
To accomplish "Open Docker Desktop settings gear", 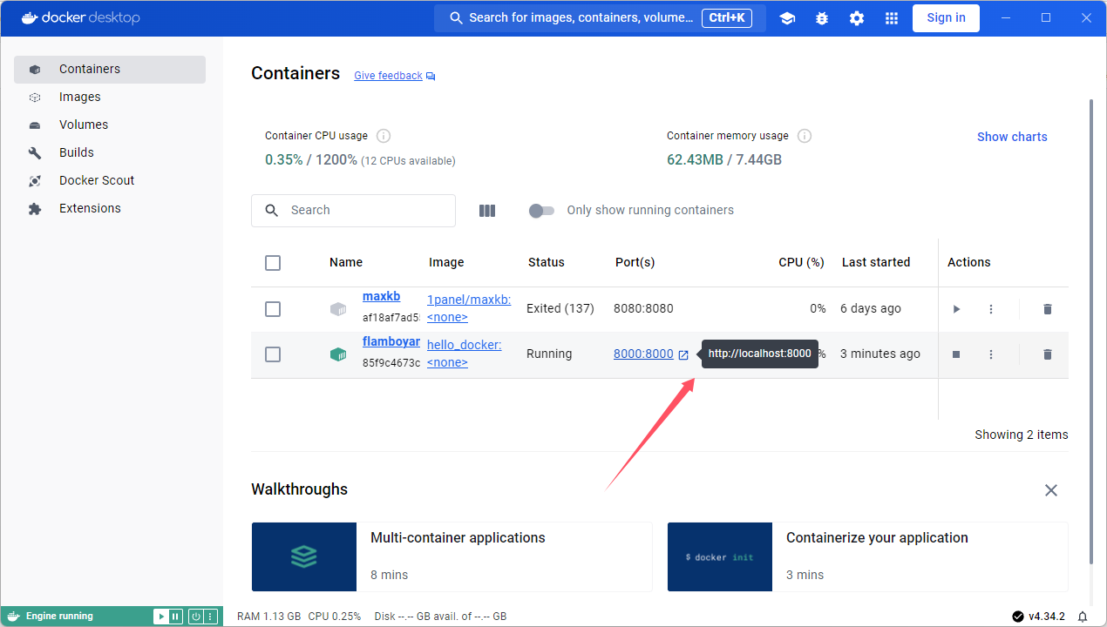I will click(x=857, y=18).
